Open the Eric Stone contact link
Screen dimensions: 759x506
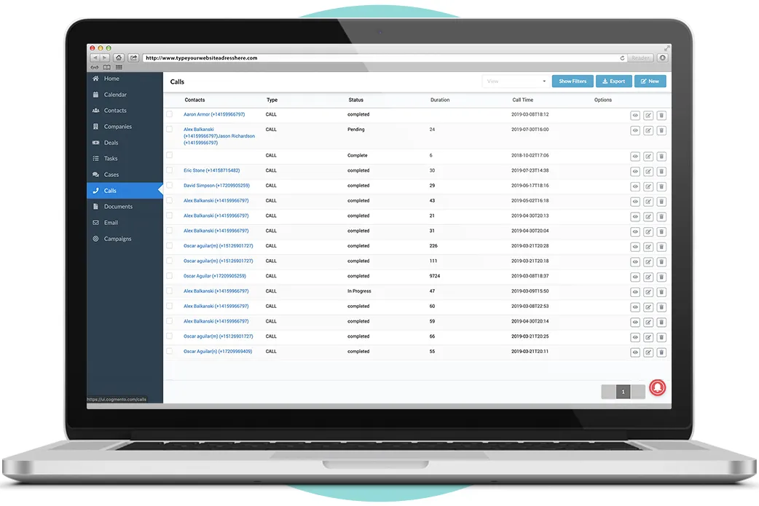tap(211, 170)
